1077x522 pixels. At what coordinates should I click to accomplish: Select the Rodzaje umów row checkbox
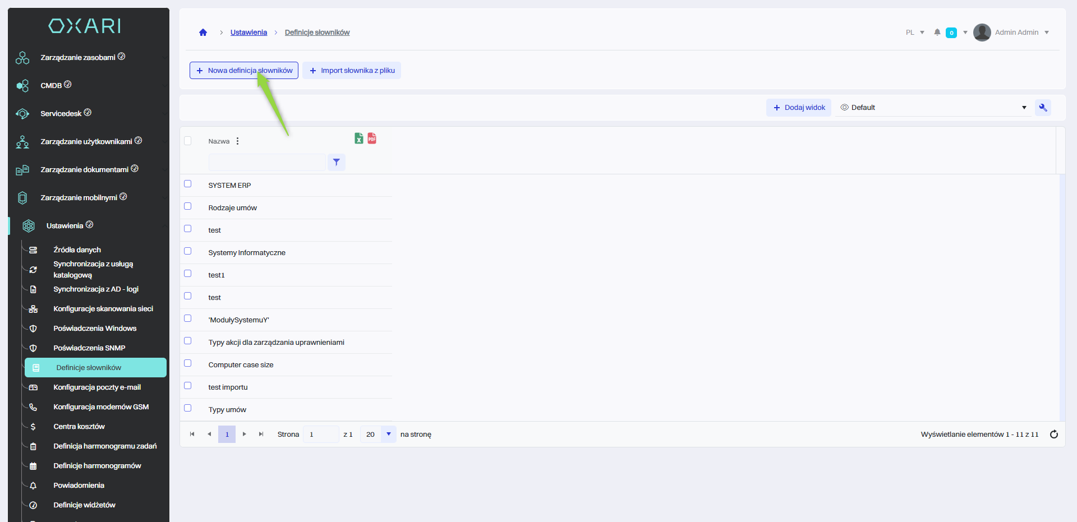(188, 206)
